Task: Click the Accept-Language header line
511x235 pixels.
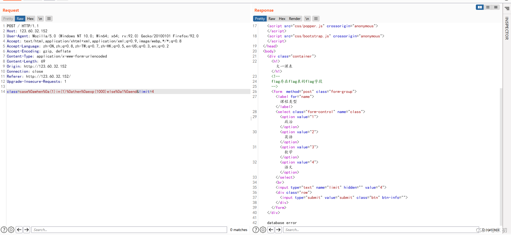Action: pyautogui.click(x=88, y=46)
